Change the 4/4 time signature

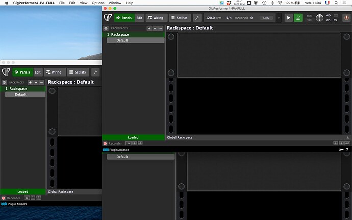(229, 18)
